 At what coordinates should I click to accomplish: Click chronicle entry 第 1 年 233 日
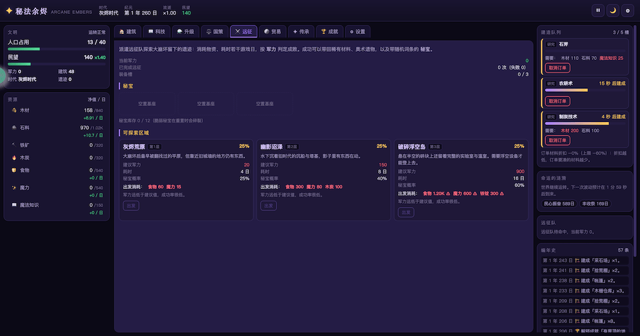[584, 291]
